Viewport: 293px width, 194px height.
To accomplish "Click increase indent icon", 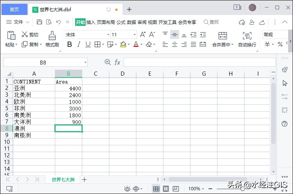I will (x=203, y=34).
